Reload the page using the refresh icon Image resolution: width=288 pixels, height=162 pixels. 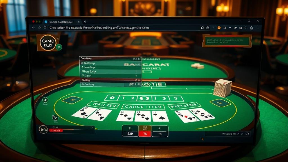[45, 28]
